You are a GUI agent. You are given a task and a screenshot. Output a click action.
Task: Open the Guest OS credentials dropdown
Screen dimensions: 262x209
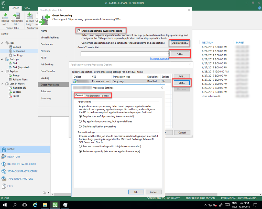point(167,54)
